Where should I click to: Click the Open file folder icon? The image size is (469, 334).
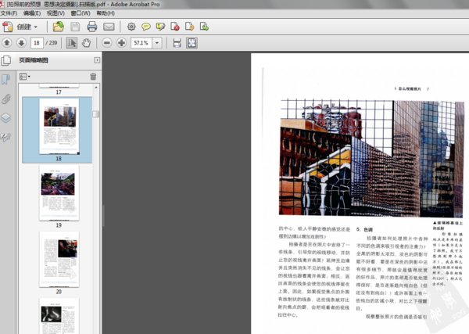point(59,27)
